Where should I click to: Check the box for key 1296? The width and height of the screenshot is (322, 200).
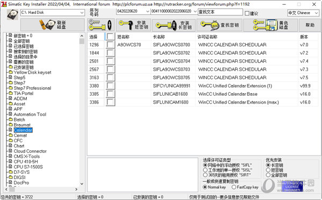pyautogui.click(x=110, y=44)
